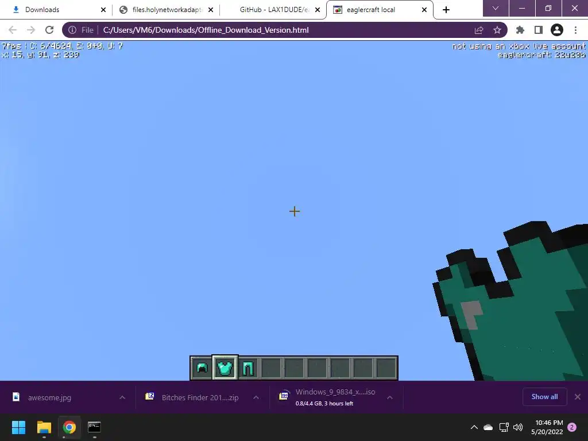Click Show all downloads
Image resolution: width=588 pixels, height=441 pixels.
click(x=544, y=397)
